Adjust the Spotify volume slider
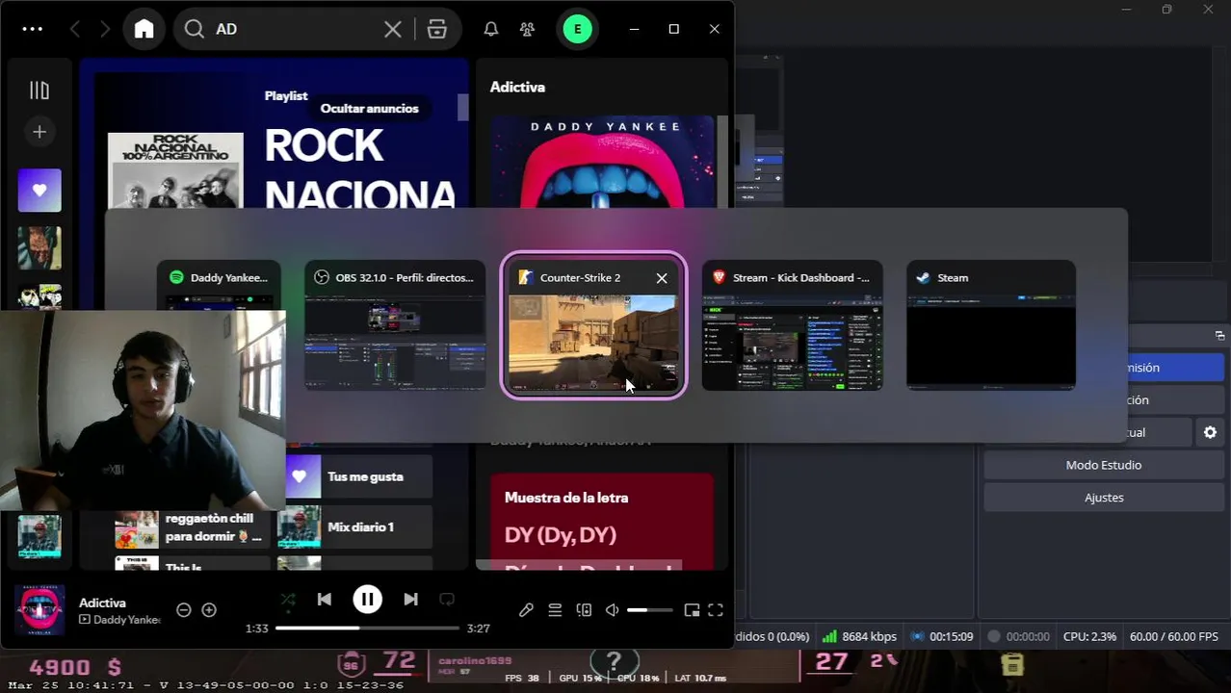The image size is (1231, 693). 650,610
